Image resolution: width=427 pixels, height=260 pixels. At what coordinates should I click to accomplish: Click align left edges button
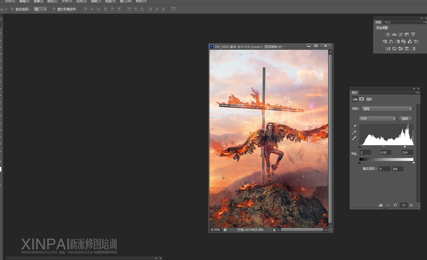coord(106,9)
